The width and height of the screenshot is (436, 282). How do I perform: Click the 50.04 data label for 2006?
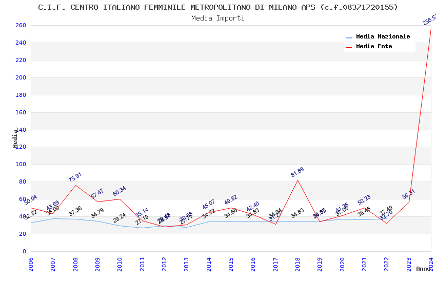(31, 200)
